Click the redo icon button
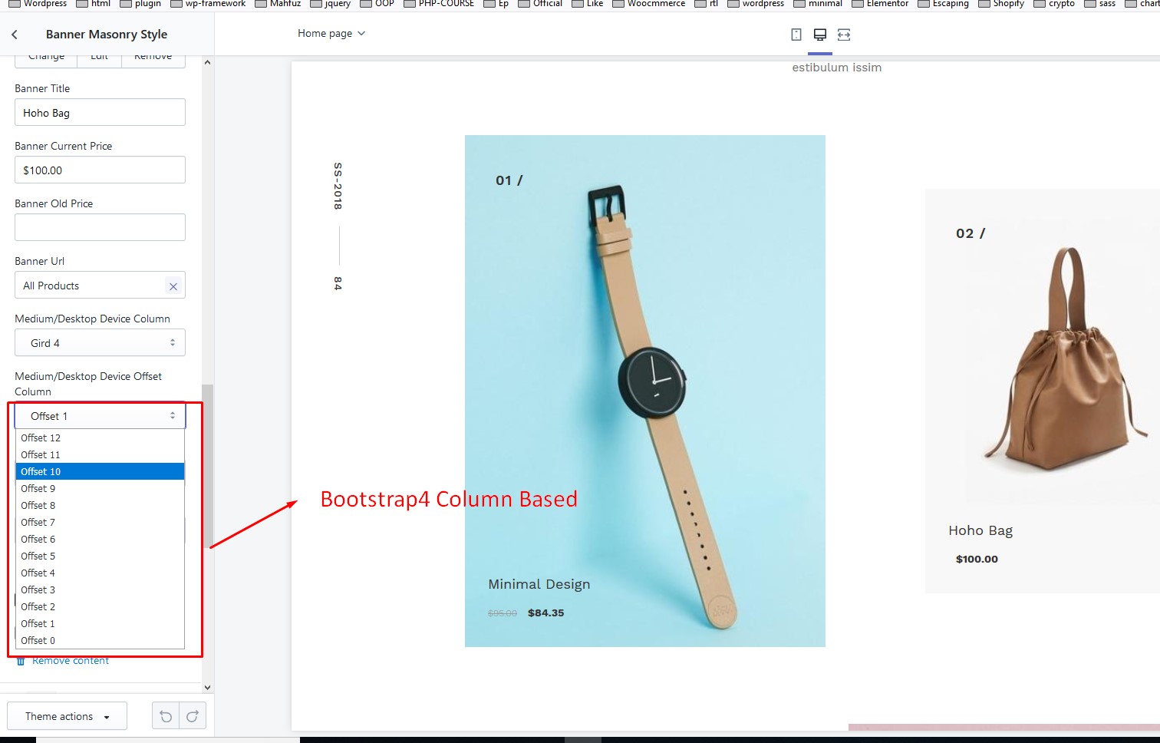Screen dimensions: 1160x743 pos(193,716)
